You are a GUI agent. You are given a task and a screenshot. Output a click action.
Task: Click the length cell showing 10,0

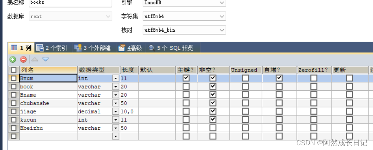pyautogui.click(x=129, y=111)
